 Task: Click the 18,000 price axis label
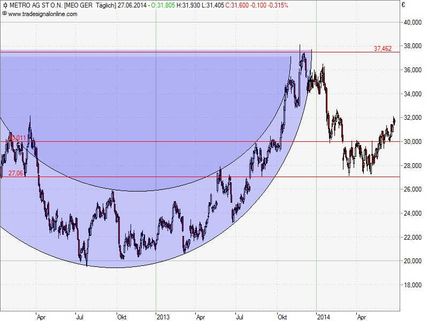click(413, 285)
